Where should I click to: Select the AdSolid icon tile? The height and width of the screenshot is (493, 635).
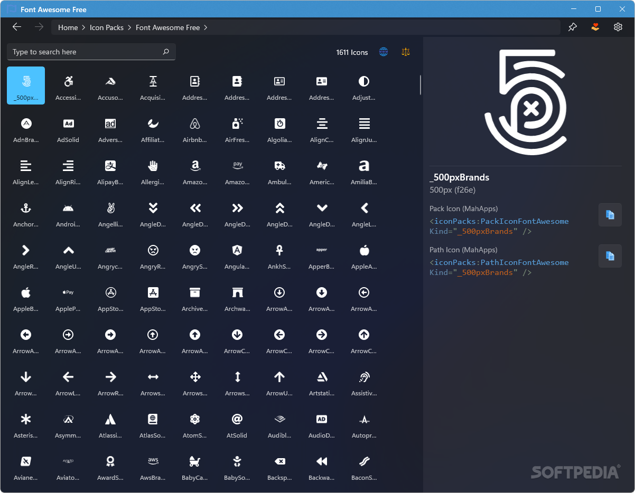click(x=68, y=128)
